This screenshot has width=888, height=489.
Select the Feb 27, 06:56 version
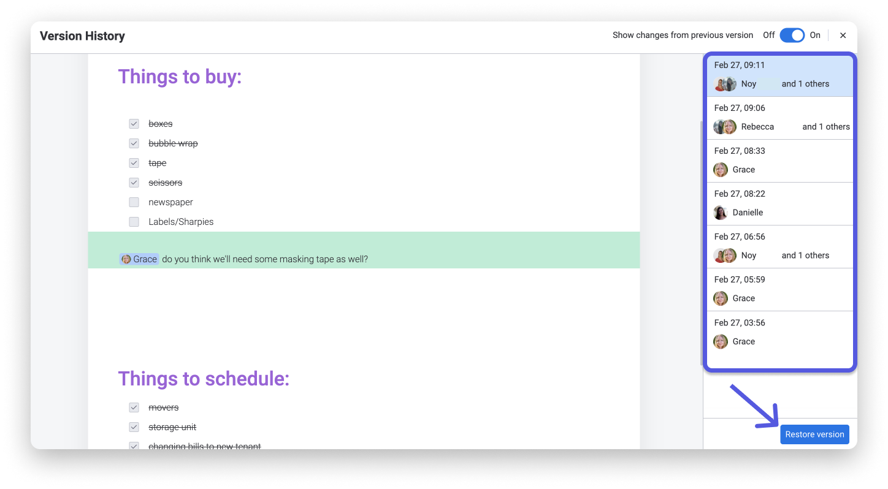coord(779,247)
